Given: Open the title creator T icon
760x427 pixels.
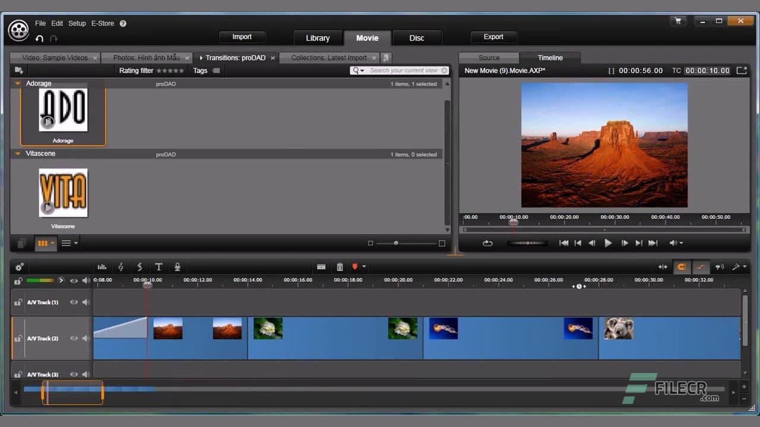Looking at the screenshot, I should pos(159,267).
